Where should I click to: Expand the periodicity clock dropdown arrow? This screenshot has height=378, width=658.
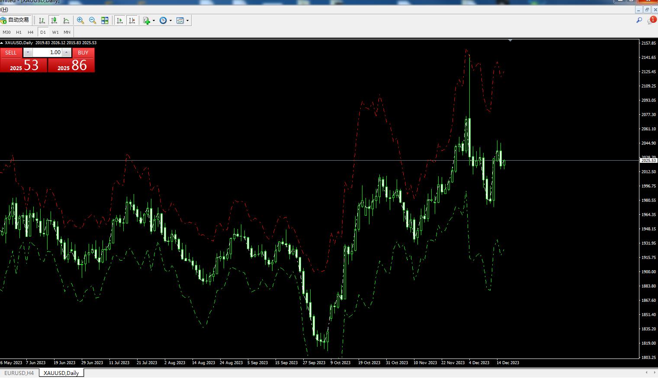tap(170, 20)
